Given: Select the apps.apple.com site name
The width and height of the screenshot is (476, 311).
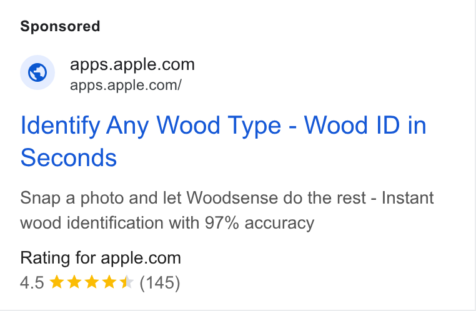Looking at the screenshot, I should [132, 64].
